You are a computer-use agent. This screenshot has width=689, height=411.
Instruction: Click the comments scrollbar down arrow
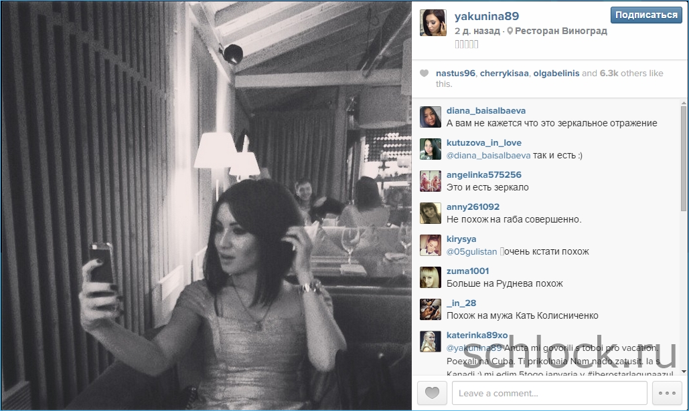tap(683, 372)
